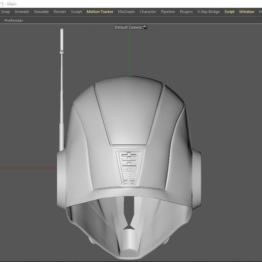Viewport: 262px width, 262px height.
Task: Open the Snap menu
Action: pyautogui.click(x=5, y=12)
